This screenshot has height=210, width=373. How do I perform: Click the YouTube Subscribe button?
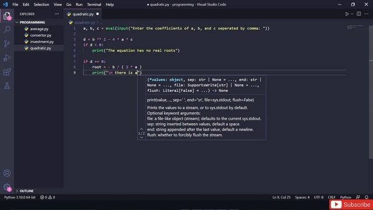pyautogui.click(x=351, y=205)
